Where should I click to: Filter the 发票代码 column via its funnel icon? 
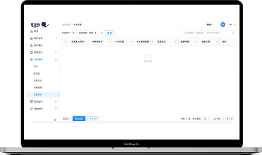point(217,42)
